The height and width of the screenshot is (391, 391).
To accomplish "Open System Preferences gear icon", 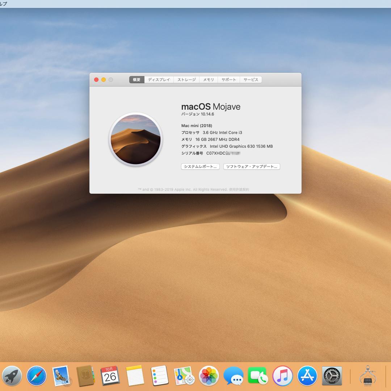I will [332, 376].
